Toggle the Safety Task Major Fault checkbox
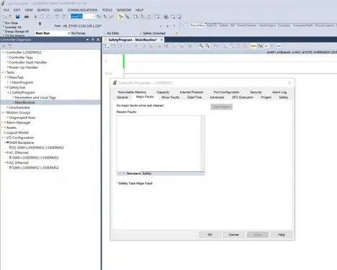Viewport: 337px width, 270px height. point(117,184)
